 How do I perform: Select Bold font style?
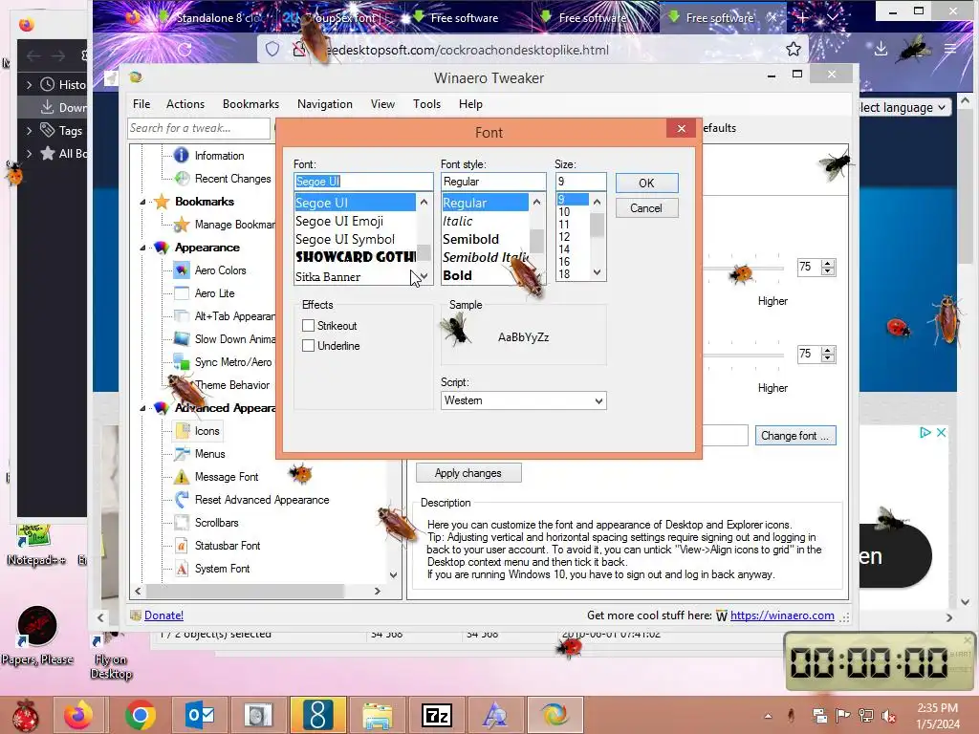point(485,276)
